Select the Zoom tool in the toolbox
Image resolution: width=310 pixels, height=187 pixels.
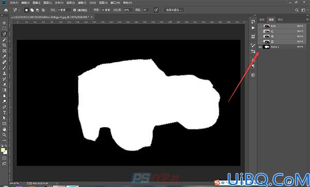click(4, 135)
